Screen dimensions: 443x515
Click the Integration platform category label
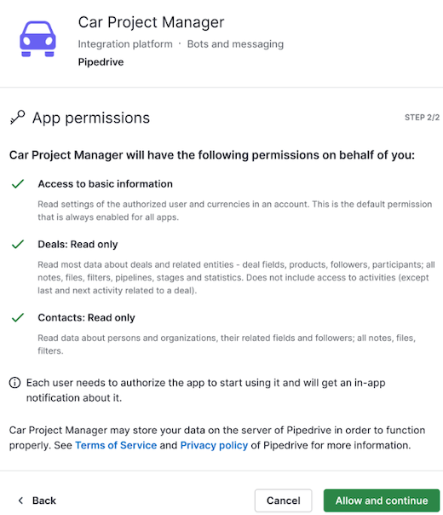tap(125, 44)
